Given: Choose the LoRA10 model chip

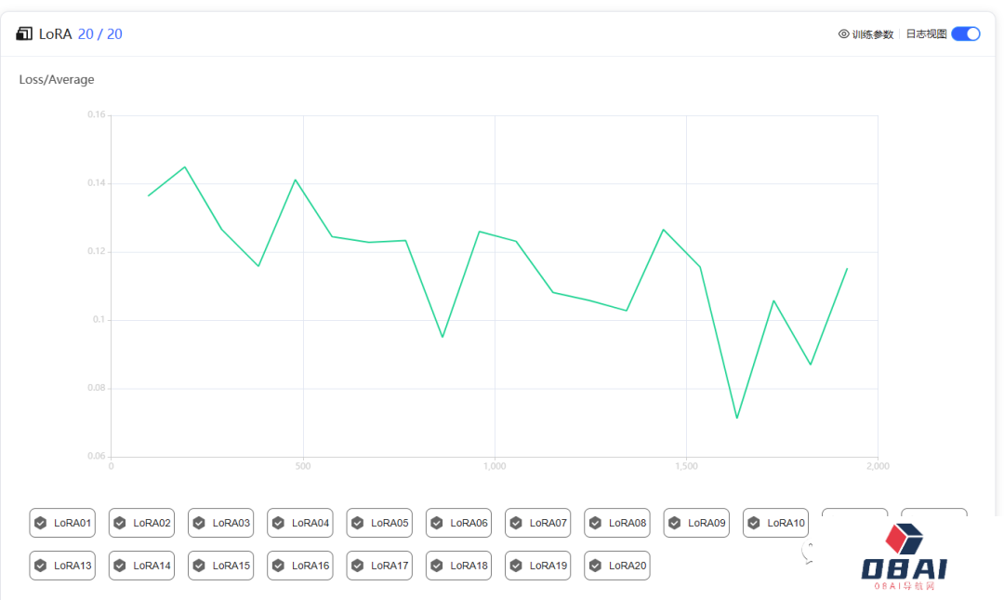Looking at the screenshot, I should pyautogui.click(x=775, y=523).
